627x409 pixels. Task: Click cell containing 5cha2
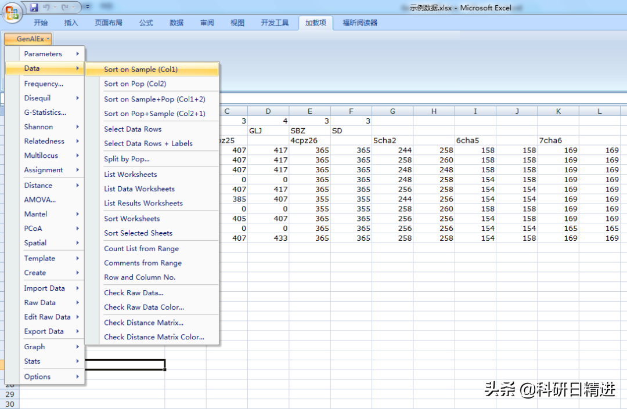(392, 140)
